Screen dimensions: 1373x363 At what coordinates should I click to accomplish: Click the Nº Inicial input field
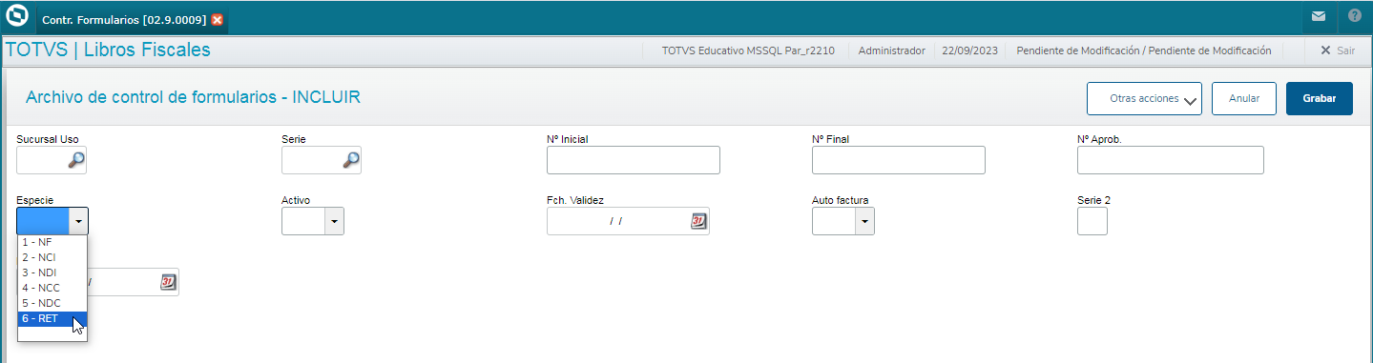[x=634, y=160]
